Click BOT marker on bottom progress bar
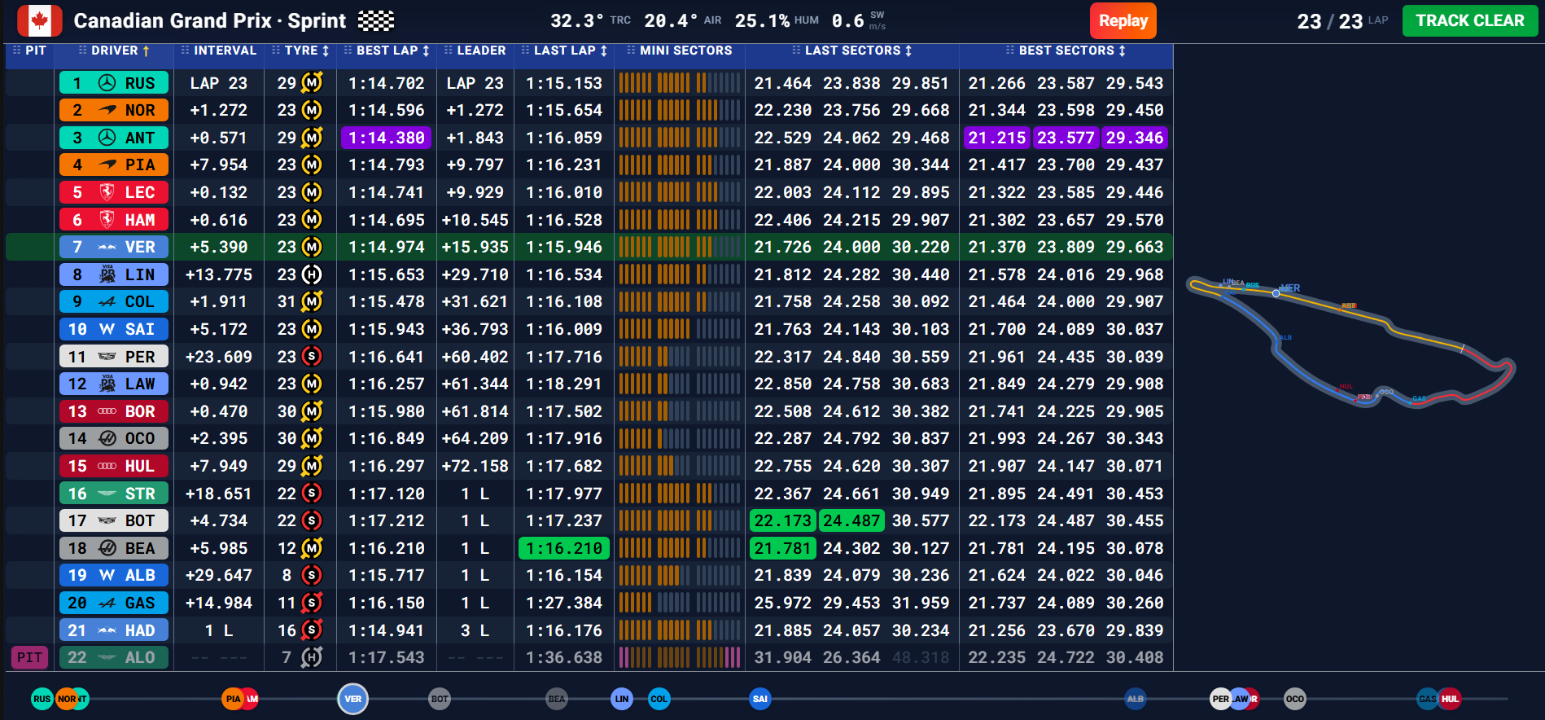Image resolution: width=1545 pixels, height=720 pixels. tap(440, 699)
